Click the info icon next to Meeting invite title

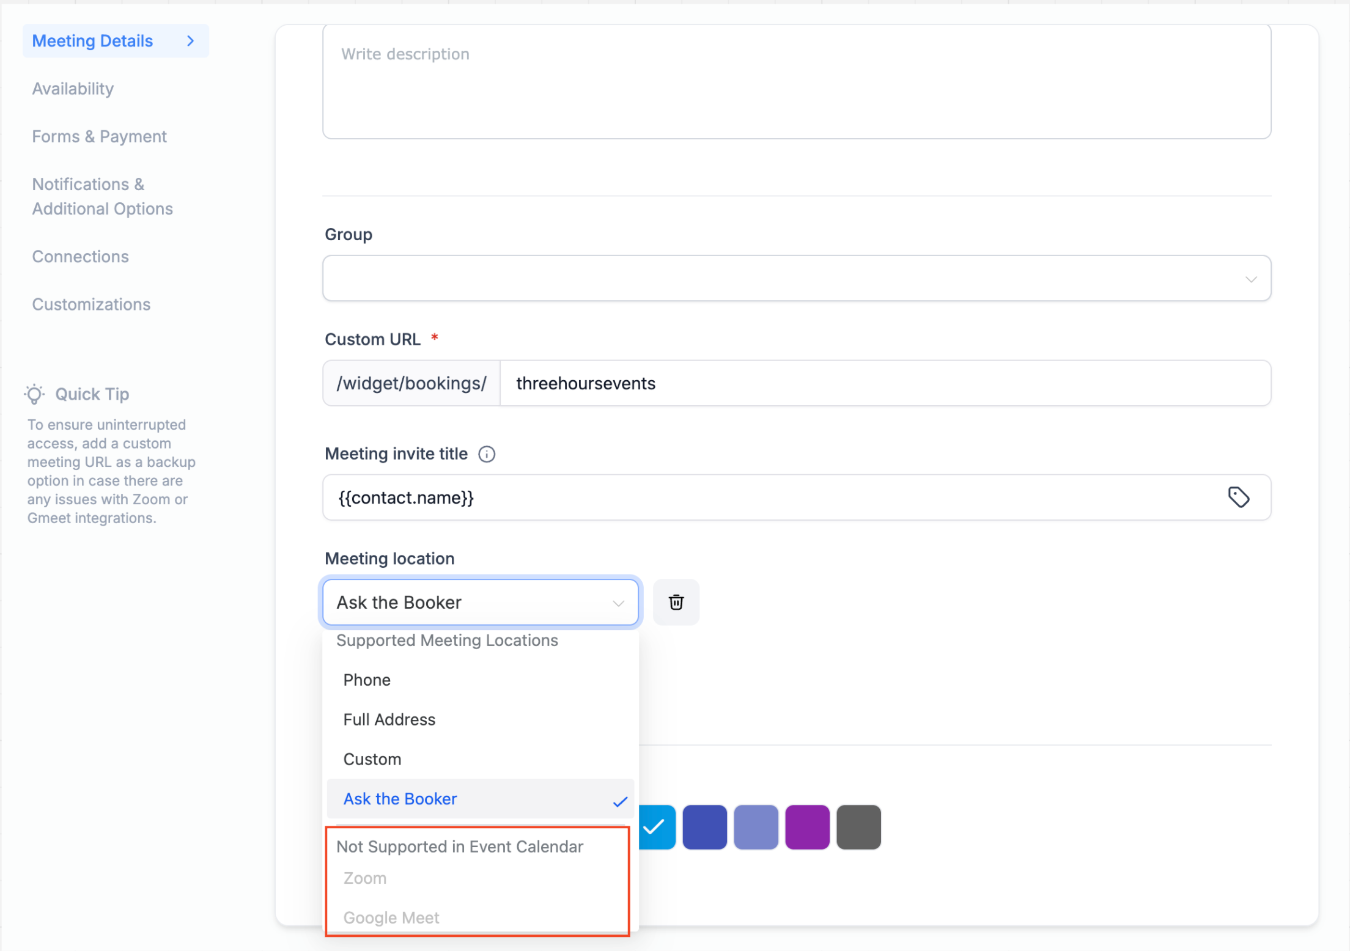487,454
